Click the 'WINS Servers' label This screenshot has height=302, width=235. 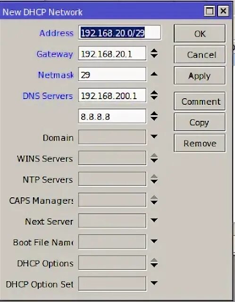[x=45, y=159]
